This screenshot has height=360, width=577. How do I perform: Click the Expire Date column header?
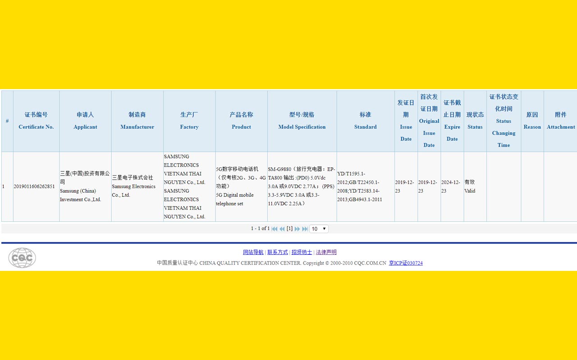click(452, 121)
